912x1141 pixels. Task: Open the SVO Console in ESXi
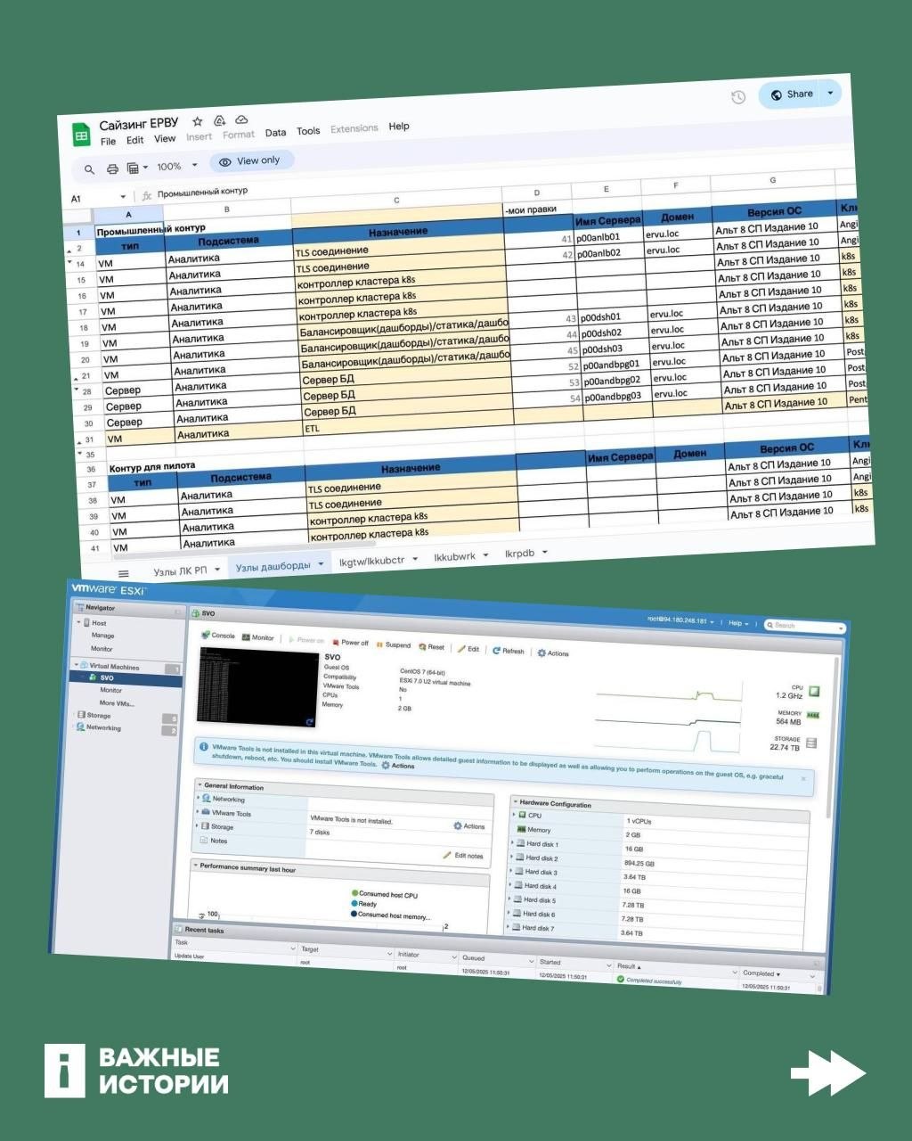coord(218,636)
